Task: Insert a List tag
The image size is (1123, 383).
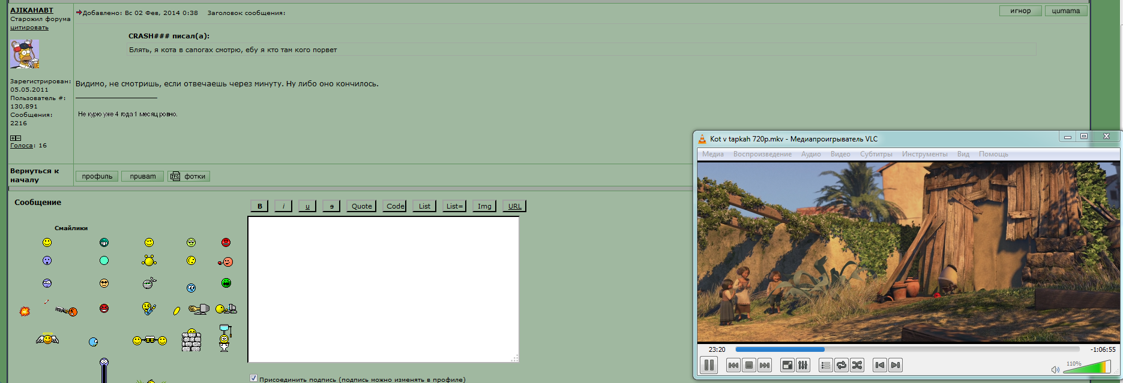Action: pos(424,206)
